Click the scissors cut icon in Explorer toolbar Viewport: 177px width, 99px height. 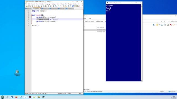[162, 25]
